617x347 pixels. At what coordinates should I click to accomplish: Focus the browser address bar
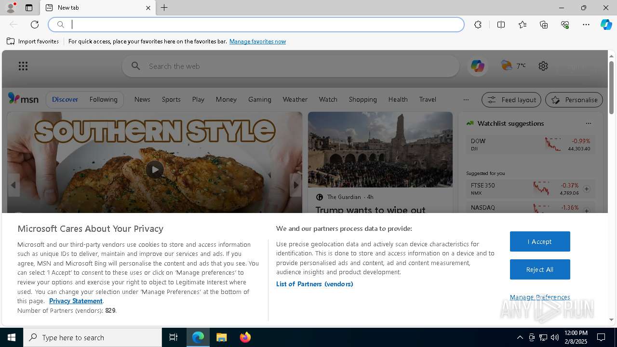(x=256, y=25)
